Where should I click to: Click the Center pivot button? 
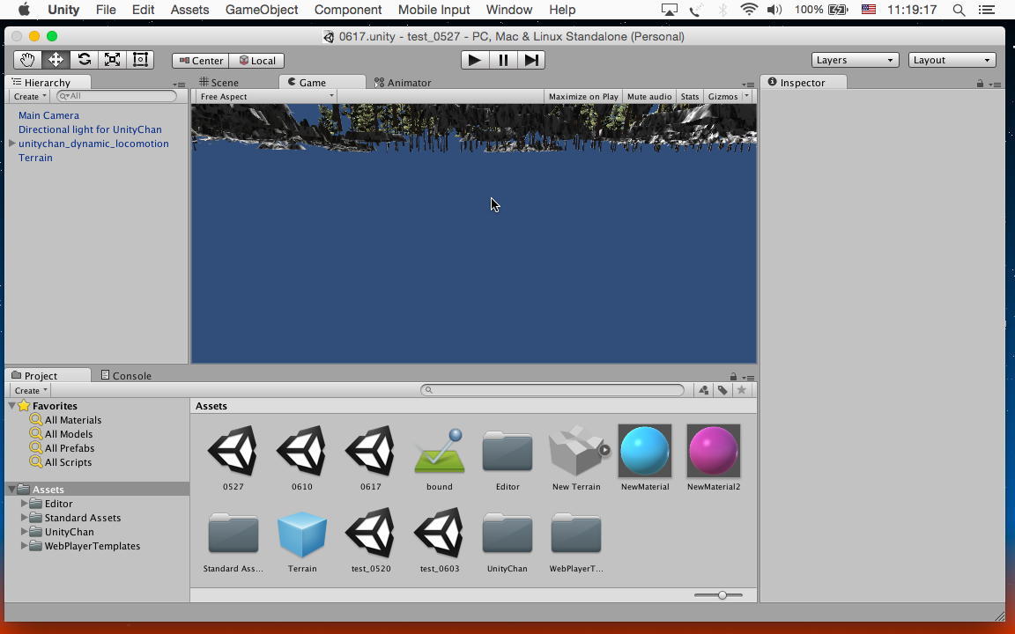(x=201, y=61)
